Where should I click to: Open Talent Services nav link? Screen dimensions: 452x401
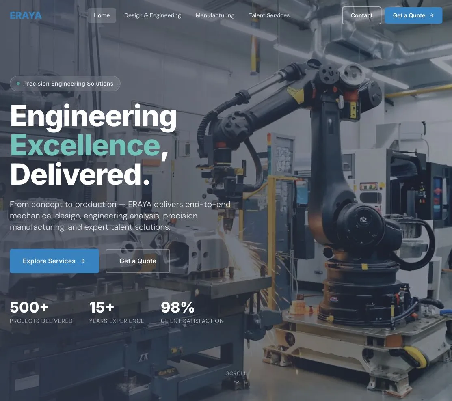269,15
